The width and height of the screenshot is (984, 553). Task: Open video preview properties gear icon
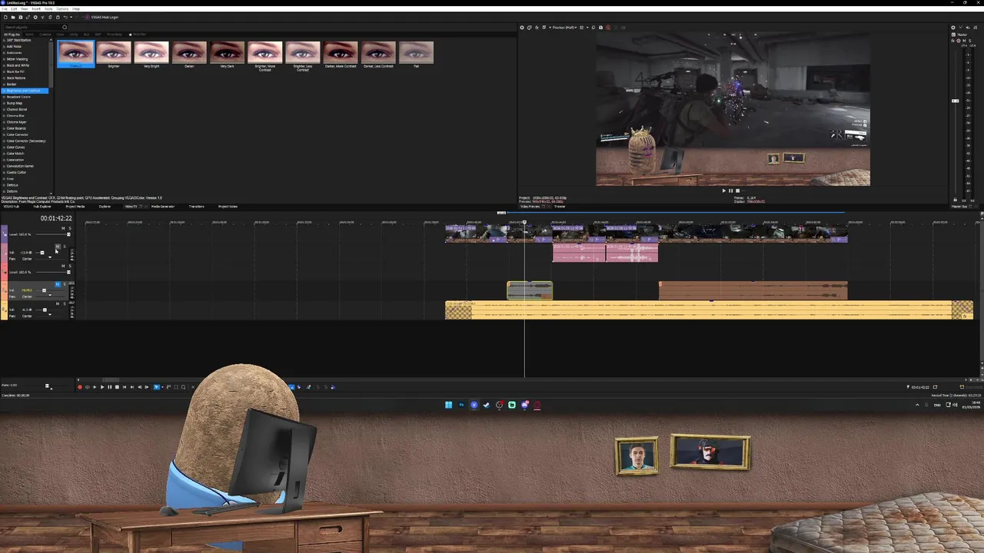tap(522, 28)
